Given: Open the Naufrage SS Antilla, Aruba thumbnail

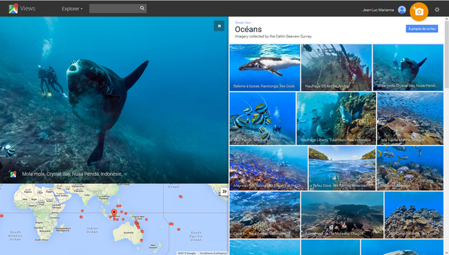Looking at the screenshot, I should point(336,68).
